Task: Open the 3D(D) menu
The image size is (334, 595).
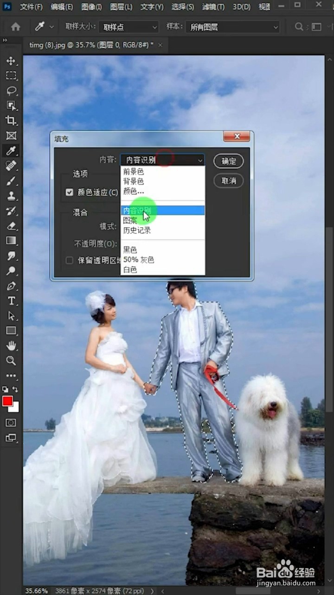Action: click(242, 7)
